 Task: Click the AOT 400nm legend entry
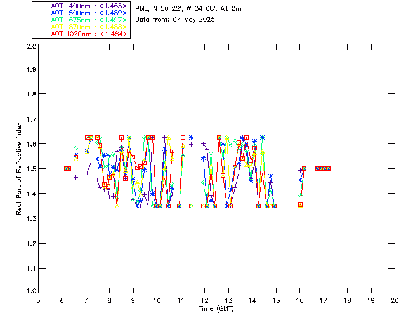[80, 6]
